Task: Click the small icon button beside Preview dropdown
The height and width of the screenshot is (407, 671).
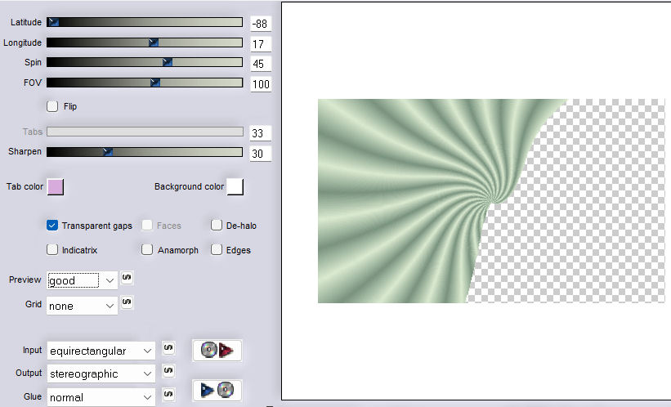Action: [127, 278]
